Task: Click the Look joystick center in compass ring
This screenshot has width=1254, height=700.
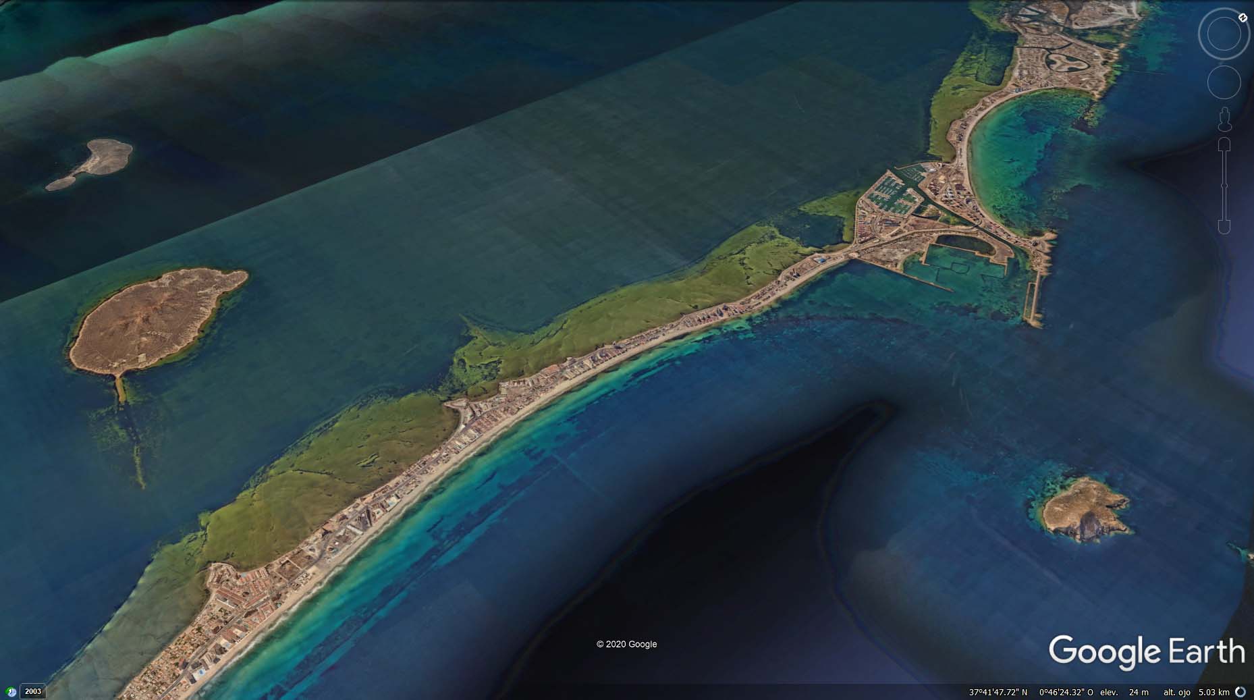Action: (x=1224, y=35)
